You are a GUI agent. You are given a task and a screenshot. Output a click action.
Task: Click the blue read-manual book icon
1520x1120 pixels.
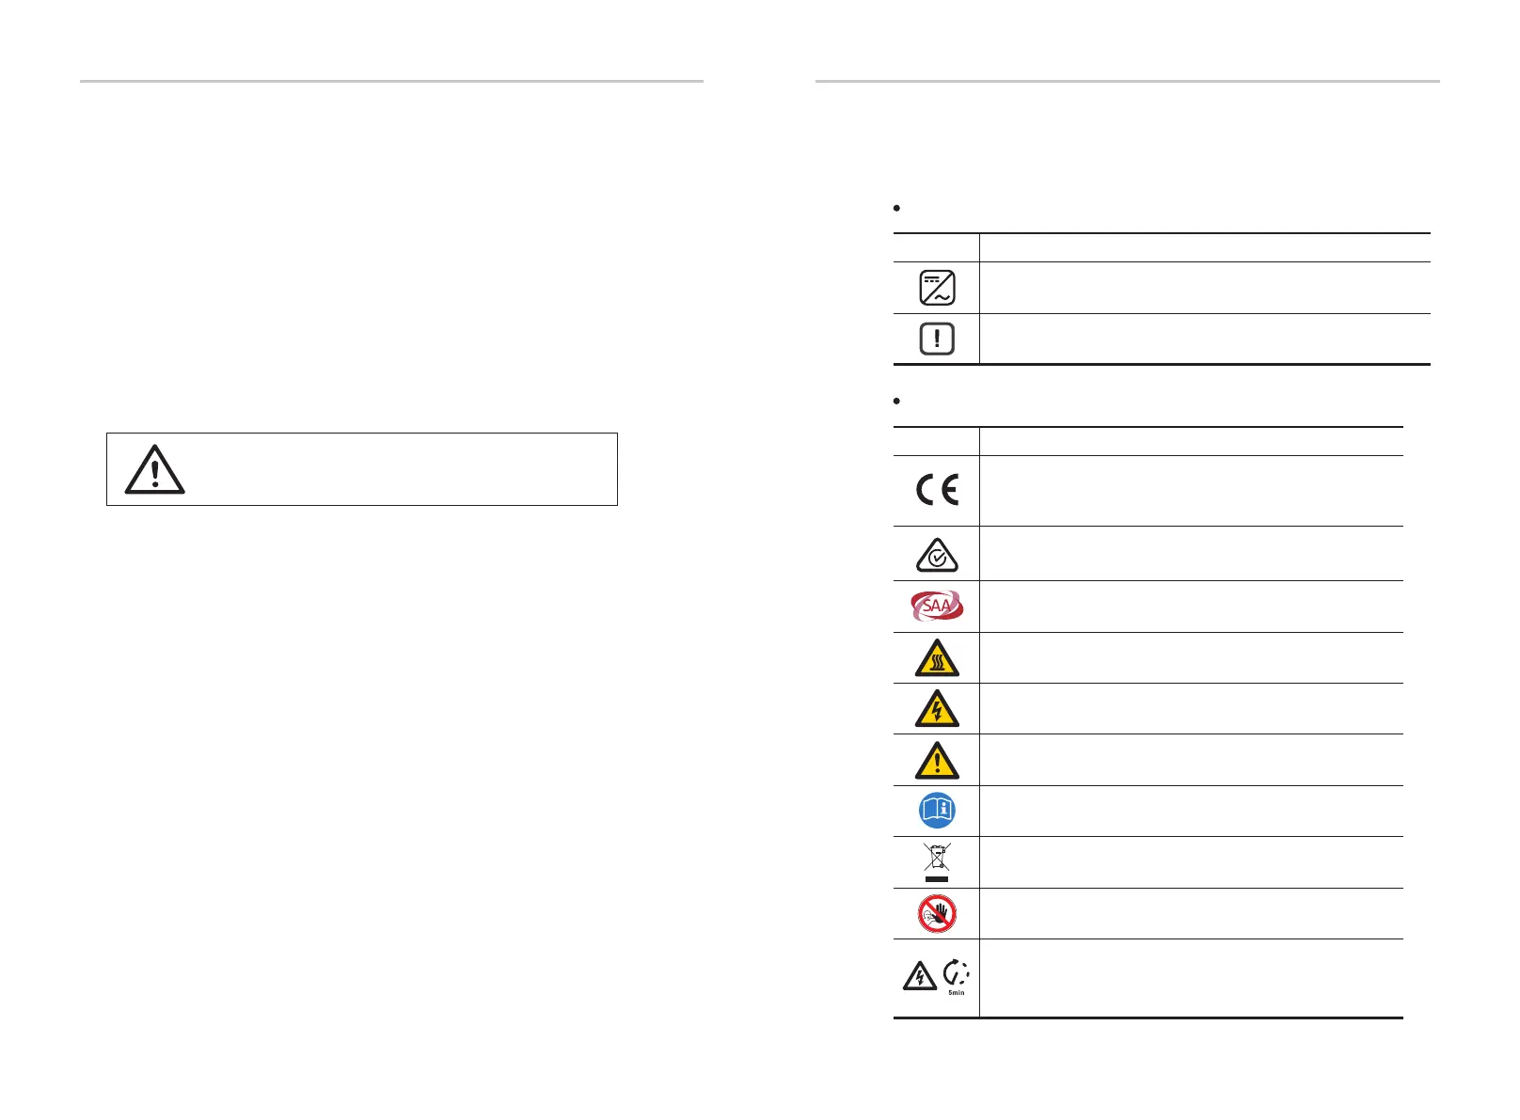[x=937, y=811]
